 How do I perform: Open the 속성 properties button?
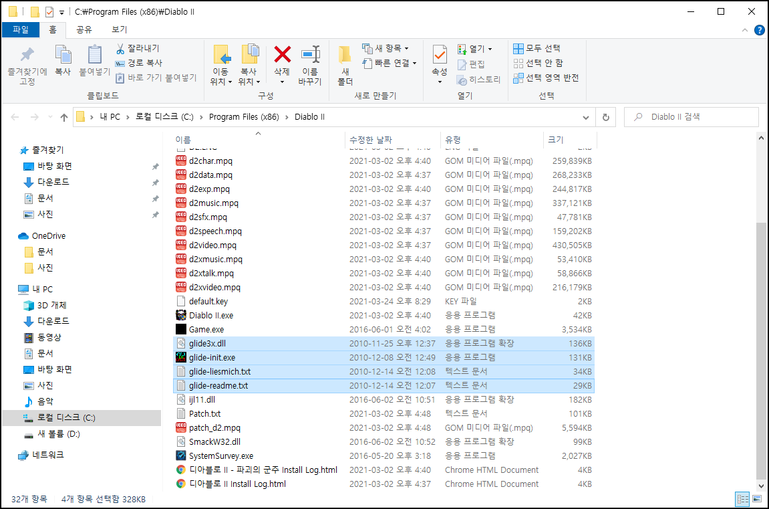click(x=440, y=64)
